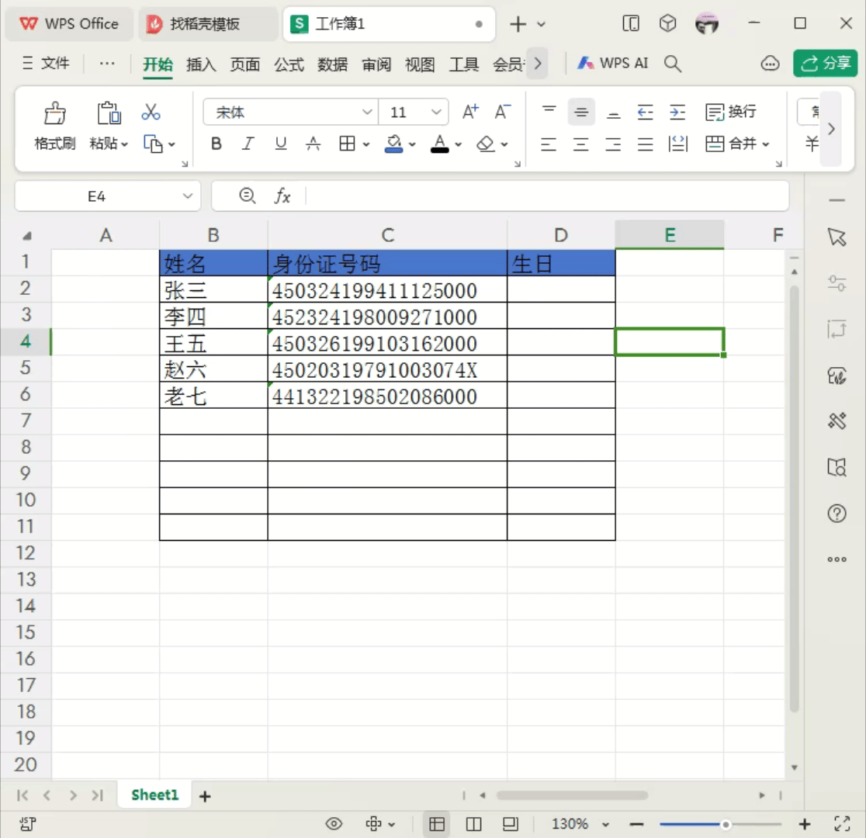Toggle center horizontal alignment
866x838 pixels.
click(581, 145)
